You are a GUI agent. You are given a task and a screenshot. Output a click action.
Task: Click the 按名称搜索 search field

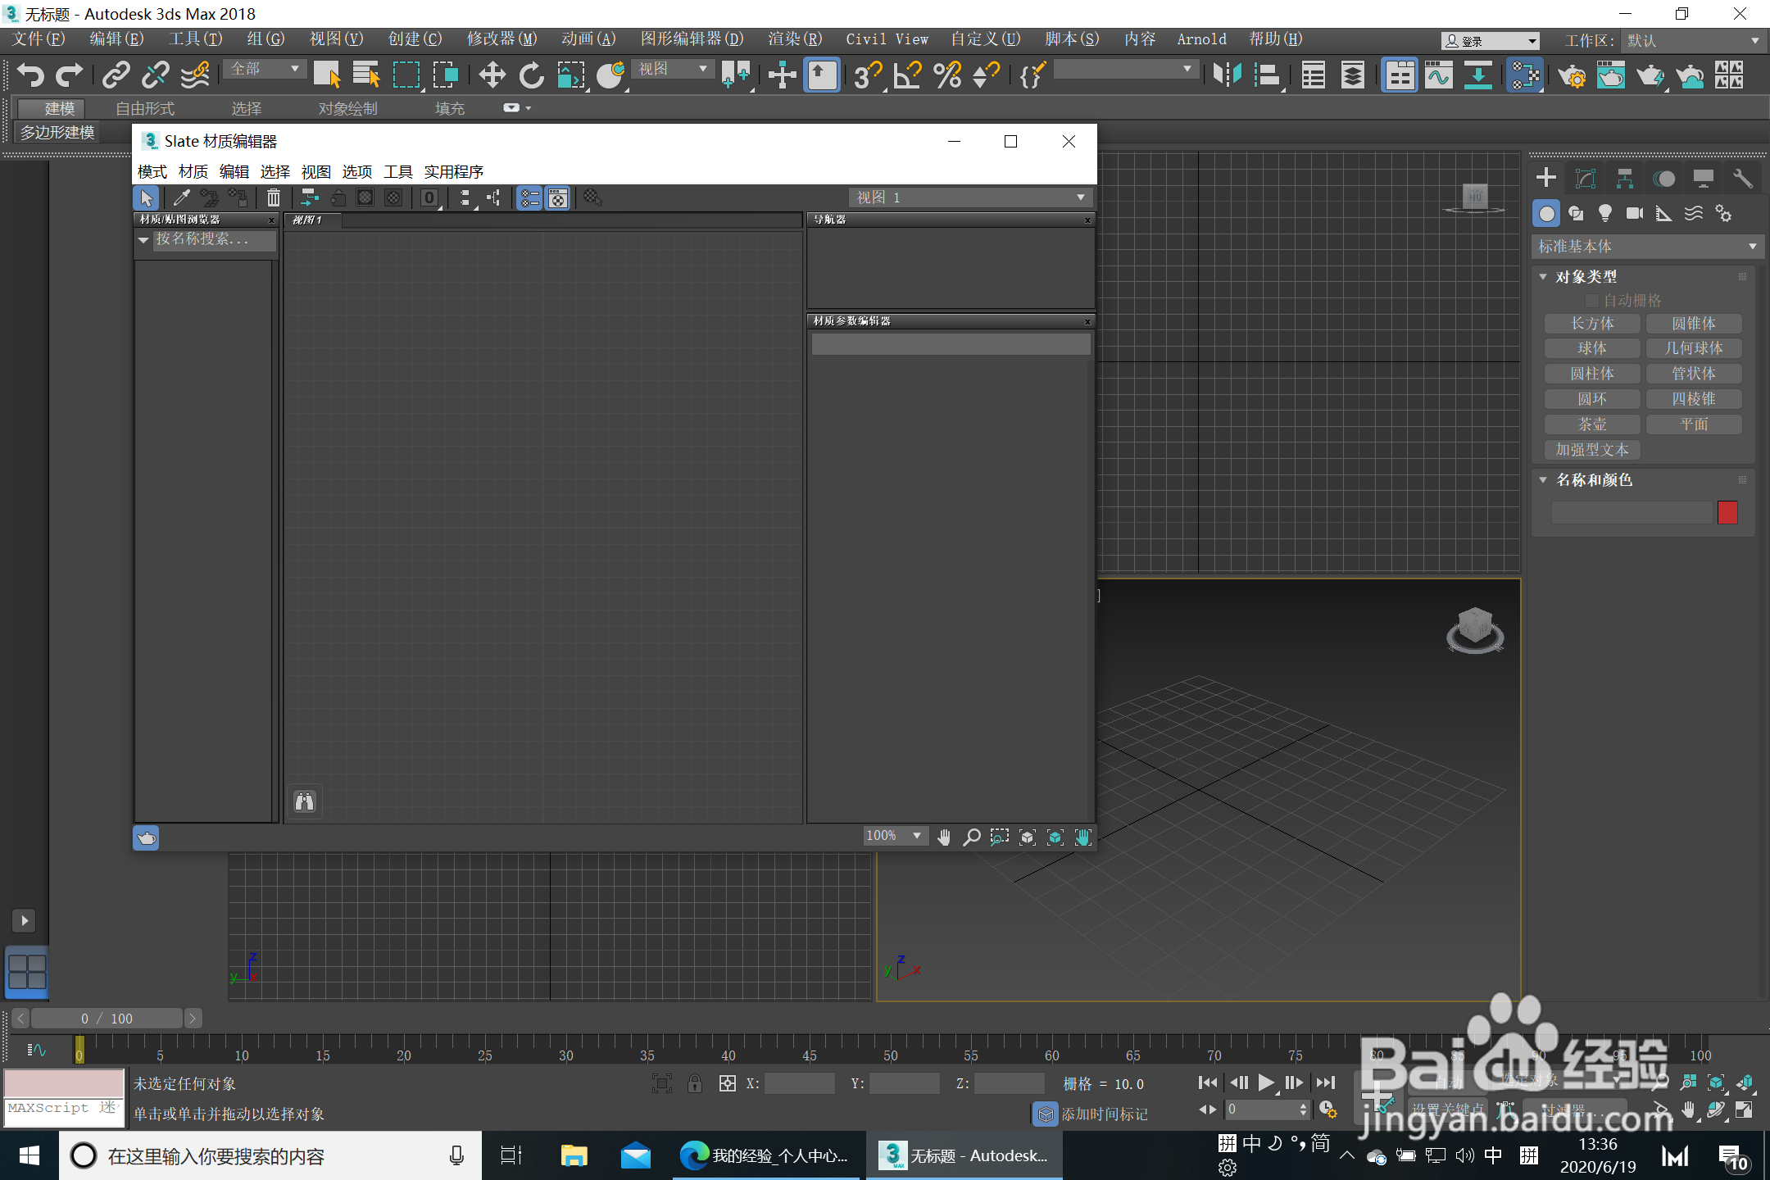214,239
